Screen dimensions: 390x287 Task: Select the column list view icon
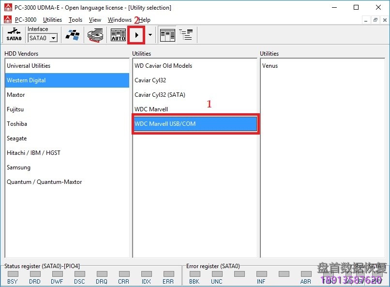click(167, 35)
